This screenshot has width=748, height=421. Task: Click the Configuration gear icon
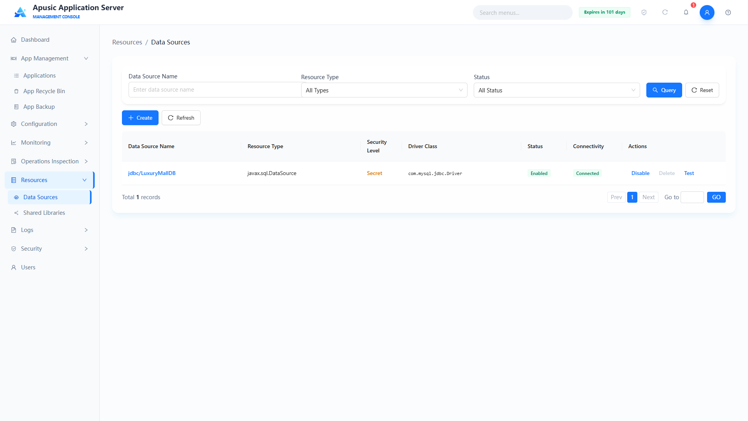click(x=14, y=124)
